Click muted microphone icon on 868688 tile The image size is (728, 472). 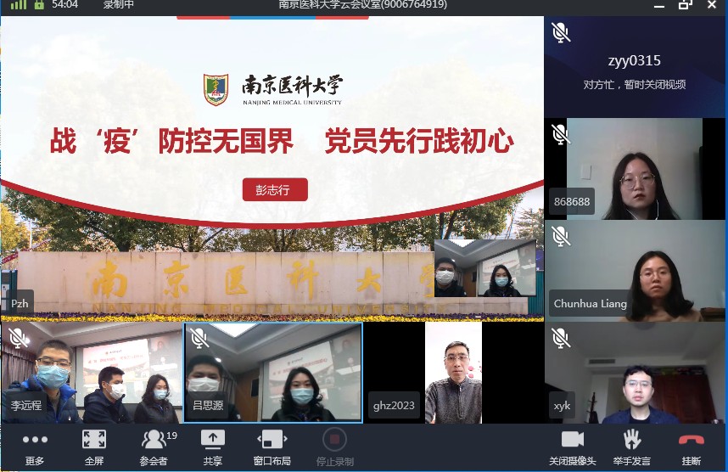pos(561,134)
